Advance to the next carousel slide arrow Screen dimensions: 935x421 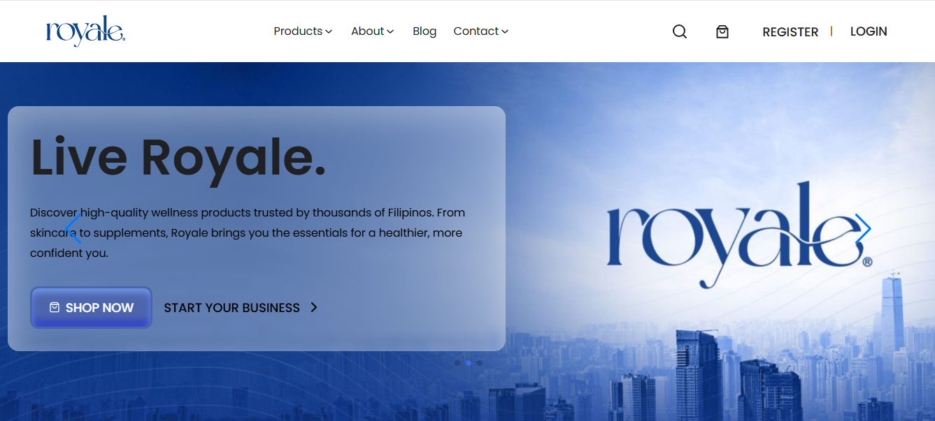[863, 229]
